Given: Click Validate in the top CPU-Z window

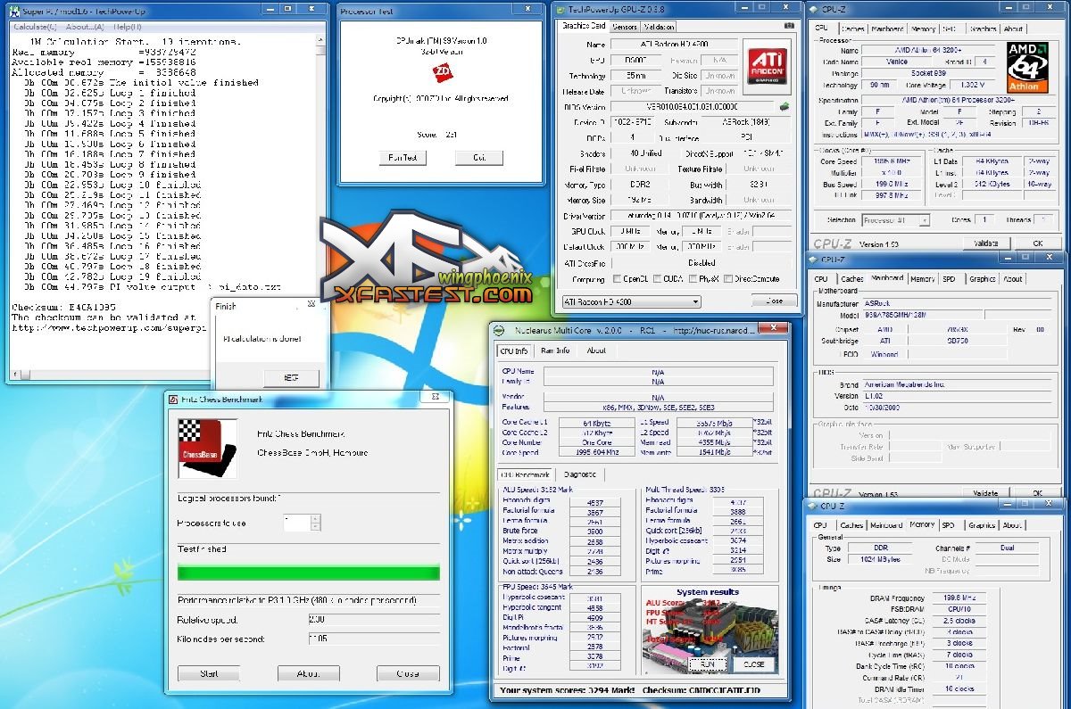Looking at the screenshot, I should (985, 243).
